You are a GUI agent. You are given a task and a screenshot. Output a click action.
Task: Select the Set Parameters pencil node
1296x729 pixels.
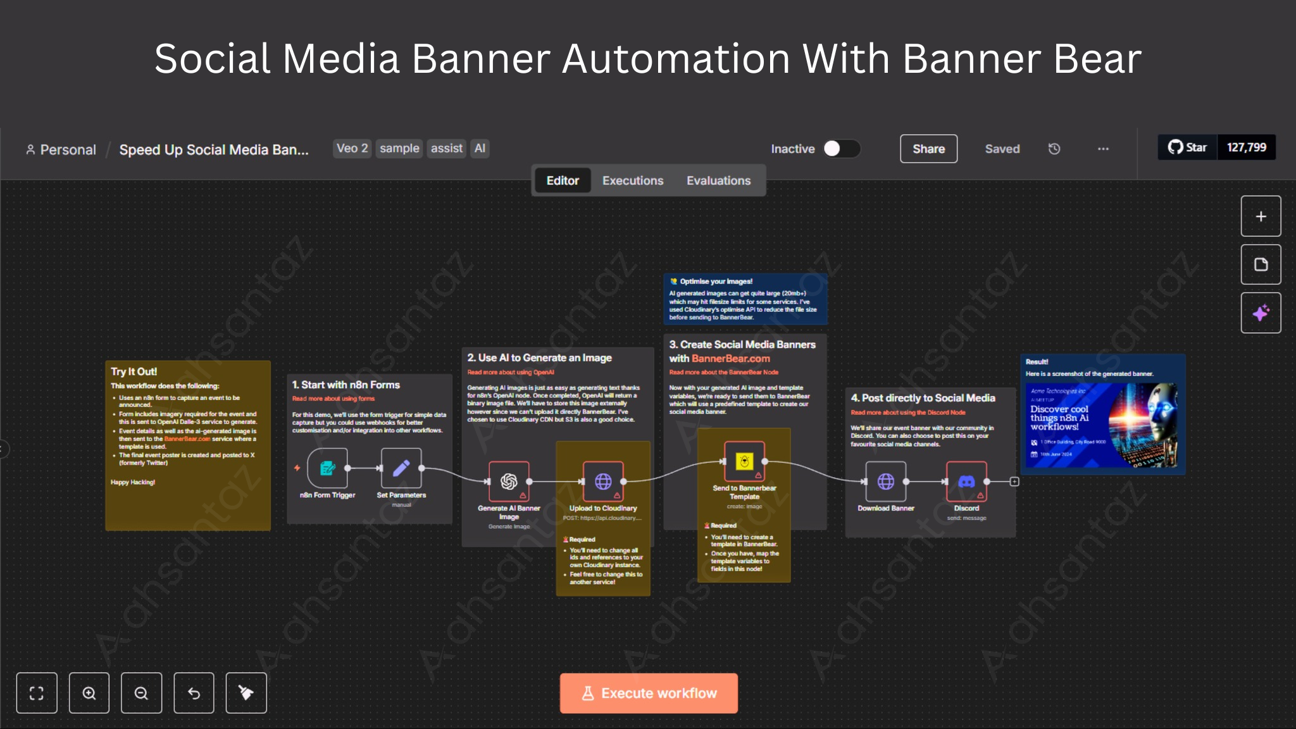(x=401, y=468)
